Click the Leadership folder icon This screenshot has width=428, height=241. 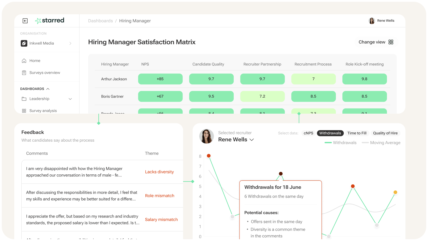click(24, 99)
